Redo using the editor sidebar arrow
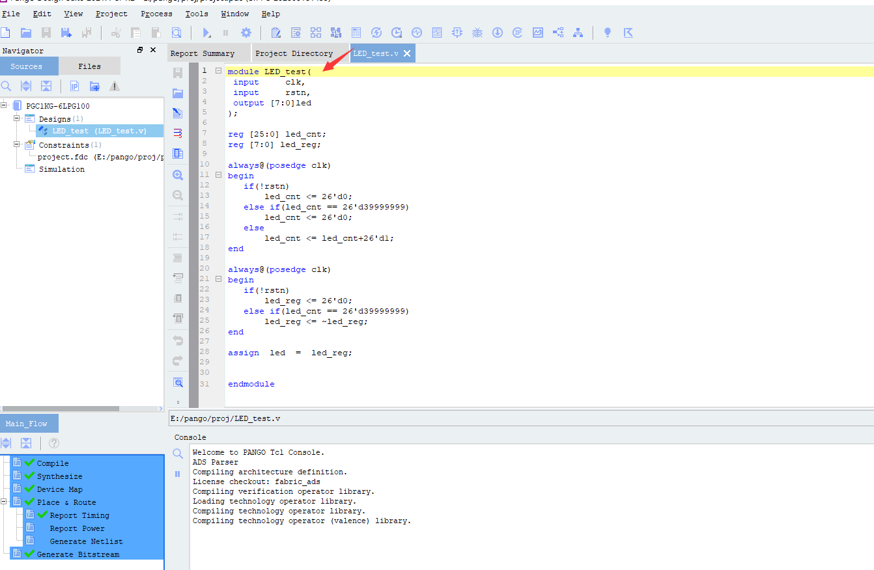Screen dimensions: 874x570 pos(178,360)
